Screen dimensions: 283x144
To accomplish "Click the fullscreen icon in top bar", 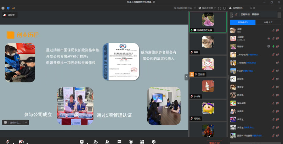I will click(x=220, y=8).
